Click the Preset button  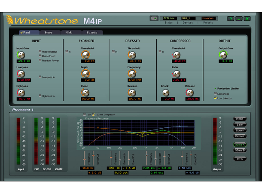240,119
